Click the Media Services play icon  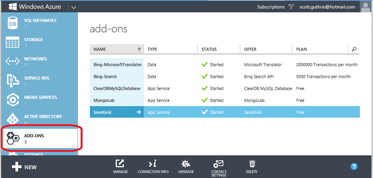click(12, 100)
